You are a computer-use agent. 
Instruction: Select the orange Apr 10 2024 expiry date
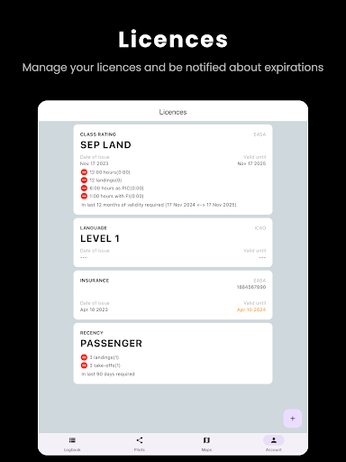point(251,310)
